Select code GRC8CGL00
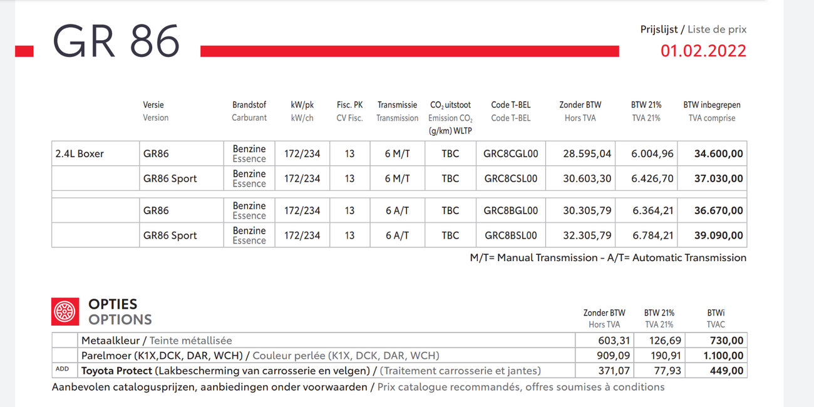 click(x=510, y=153)
